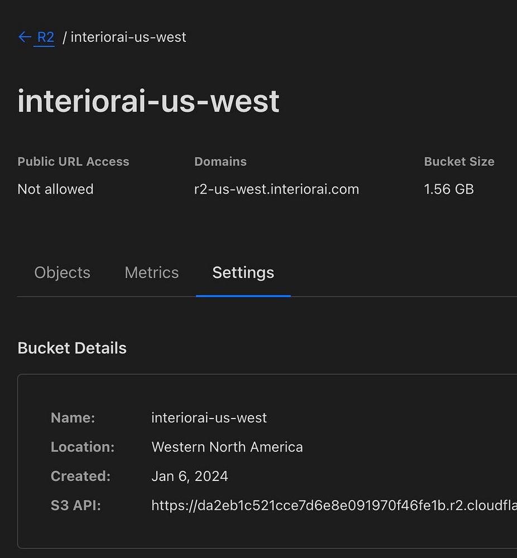Click the back arrow icon
517x558 pixels.
pos(24,37)
